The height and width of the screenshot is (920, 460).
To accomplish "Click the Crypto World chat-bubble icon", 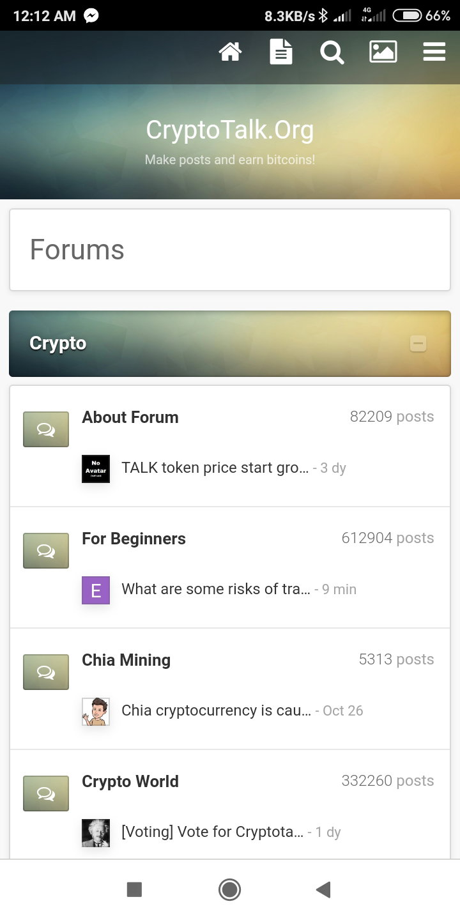I will pyautogui.click(x=46, y=793).
